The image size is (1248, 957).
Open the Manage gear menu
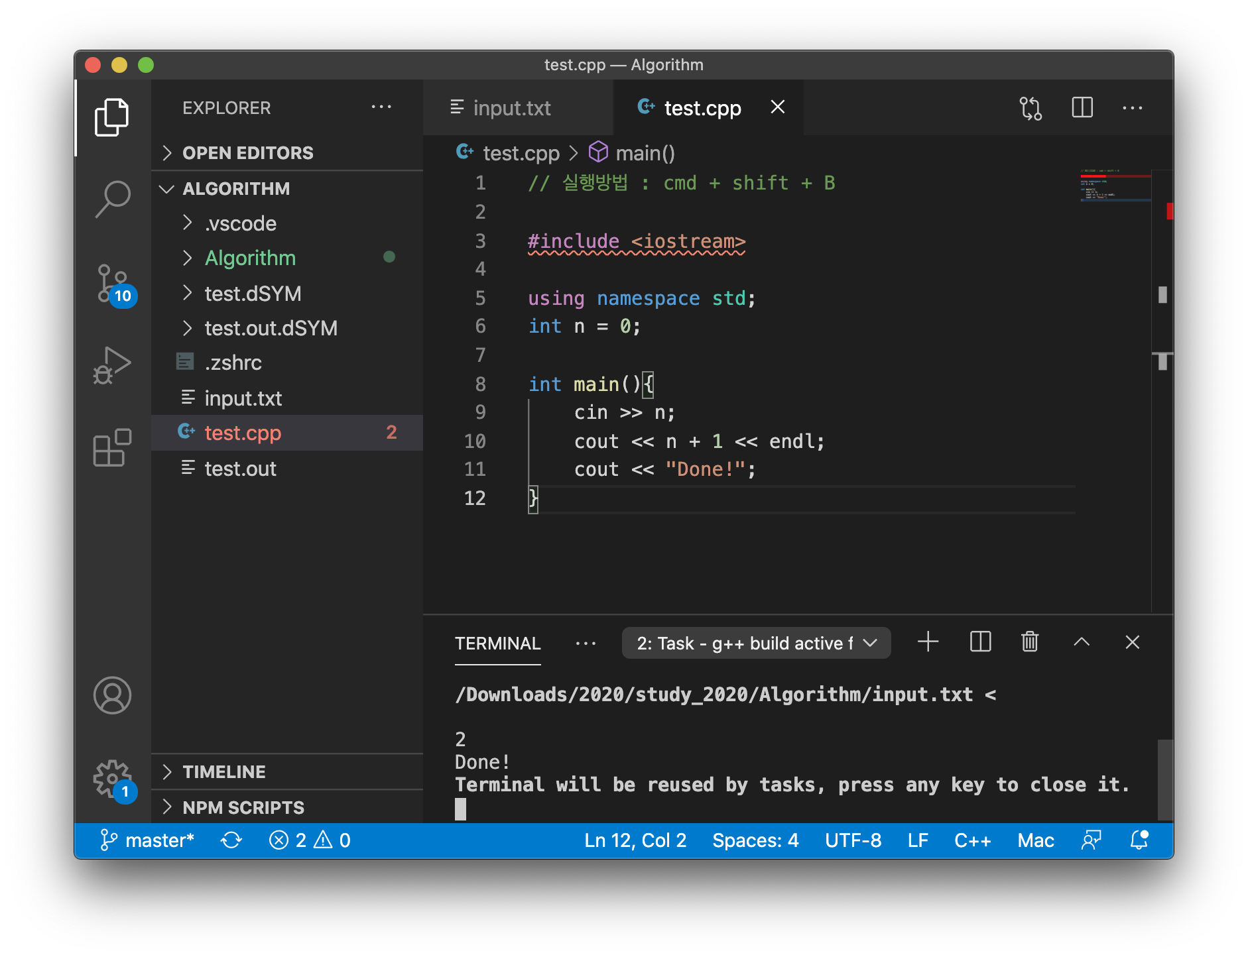click(x=113, y=780)
